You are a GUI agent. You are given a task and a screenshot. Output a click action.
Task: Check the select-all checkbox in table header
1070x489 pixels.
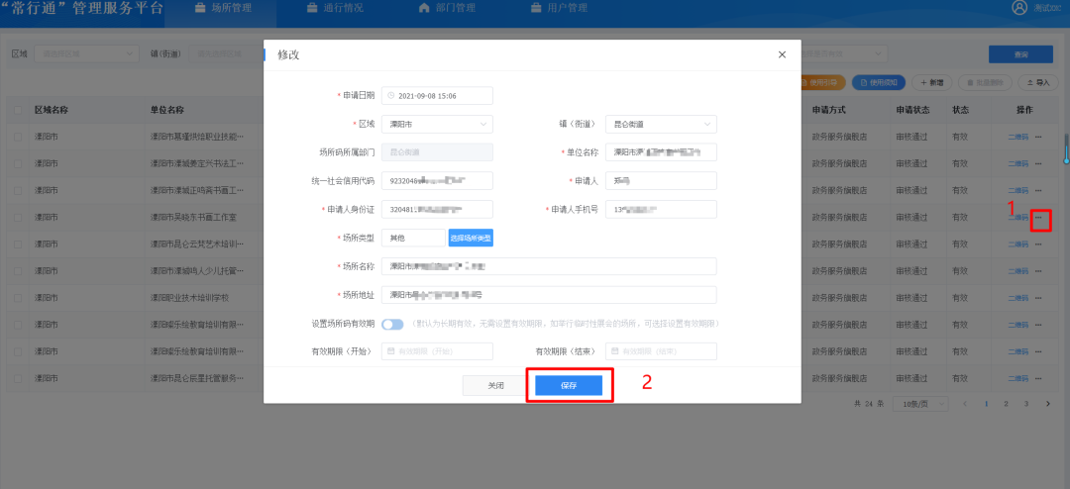click(19, 110)
